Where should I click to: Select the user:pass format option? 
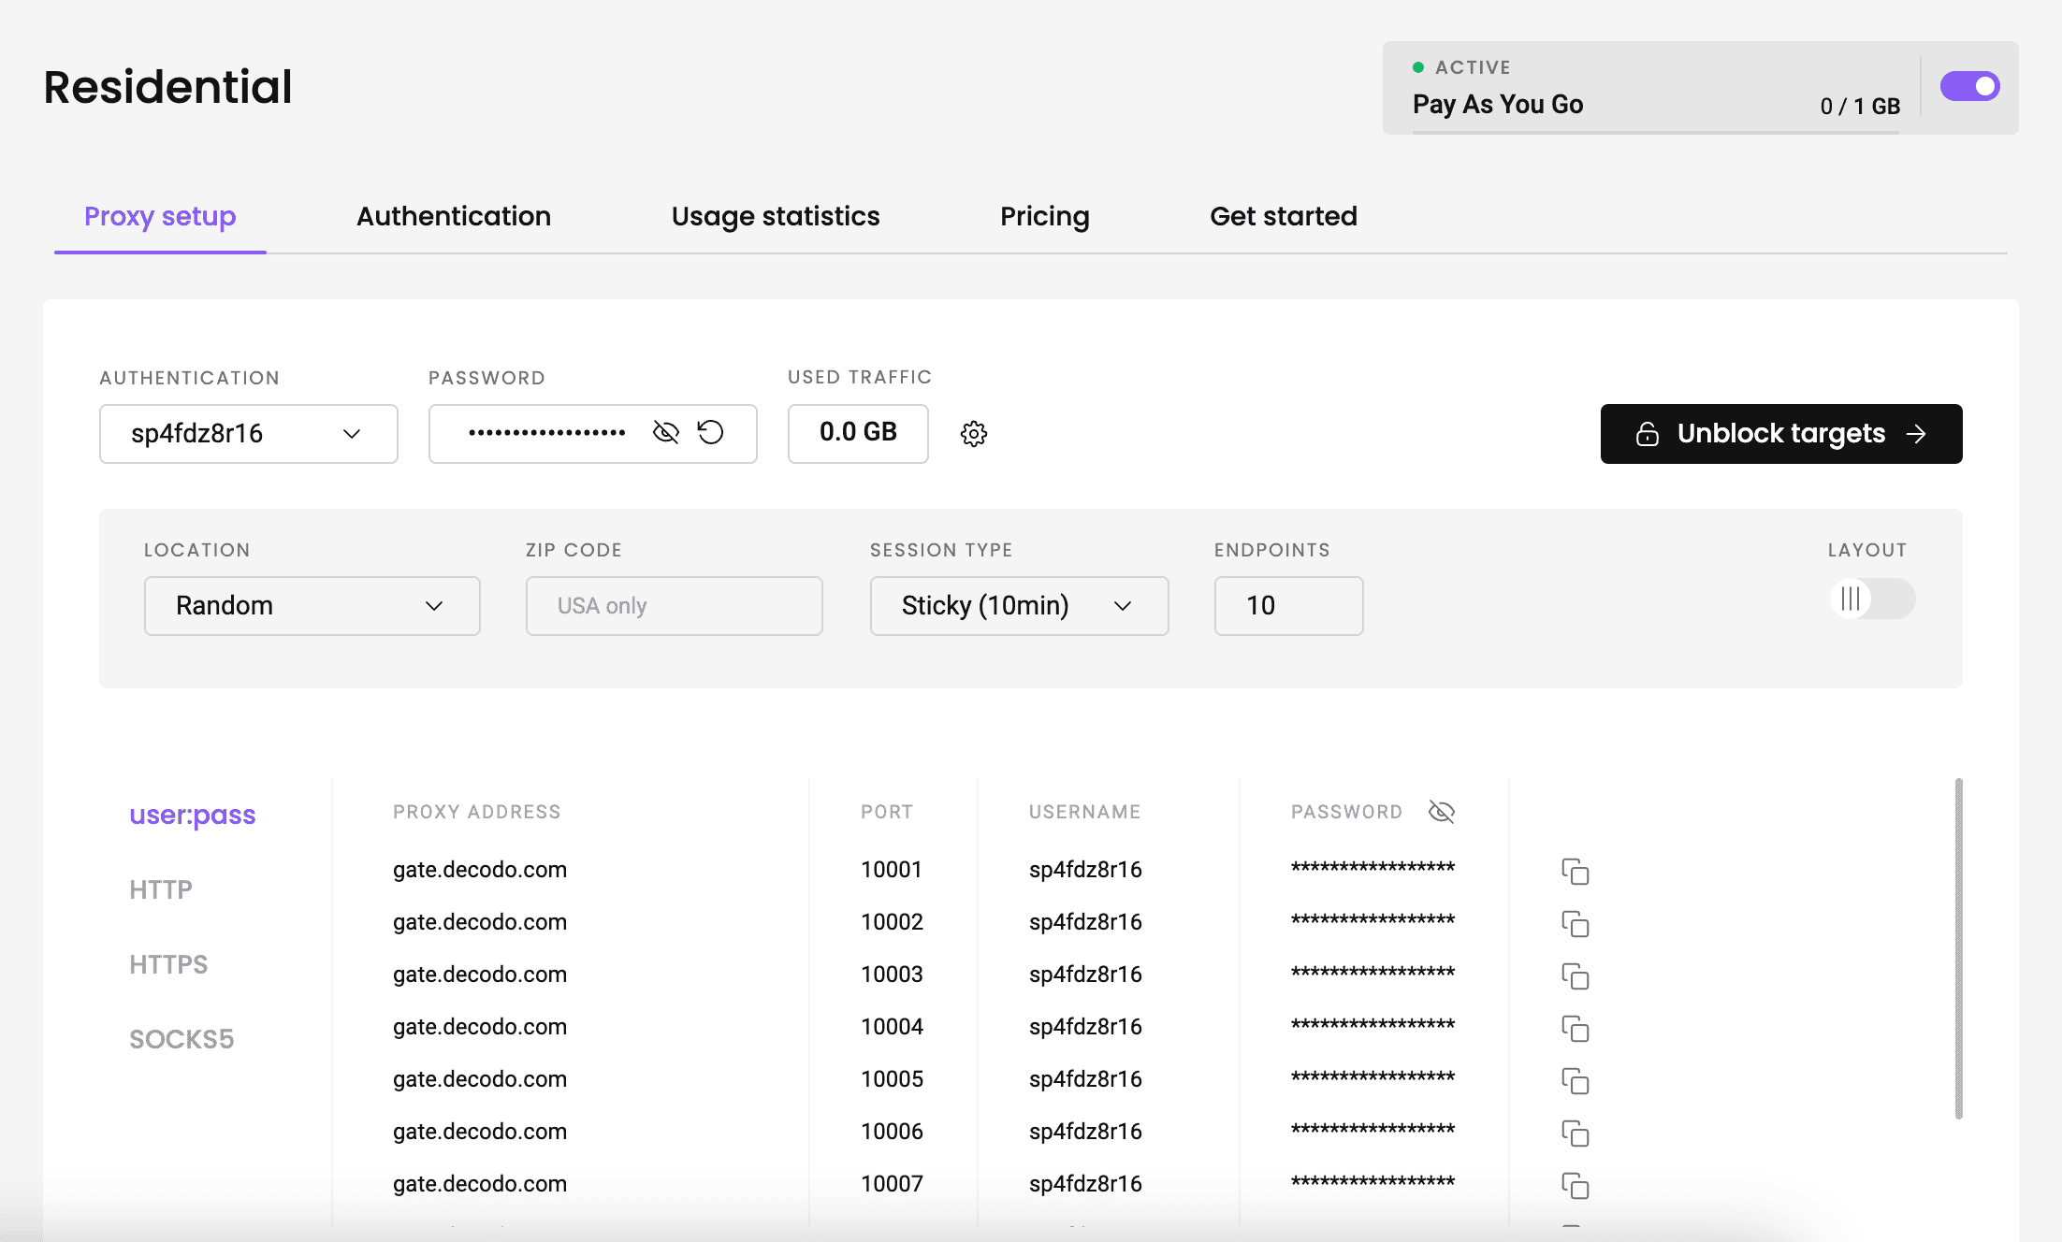tap(193, 816)
